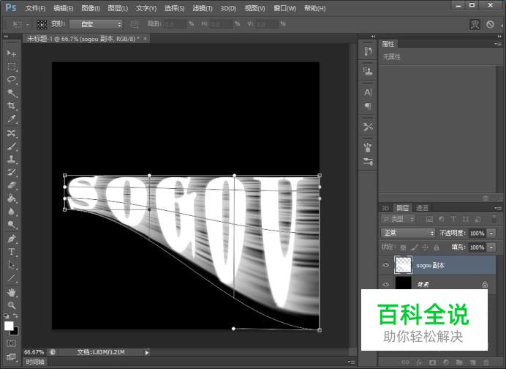Toggle filter for type layers
This screenshot has height=369, width=506.
[453, 219]
